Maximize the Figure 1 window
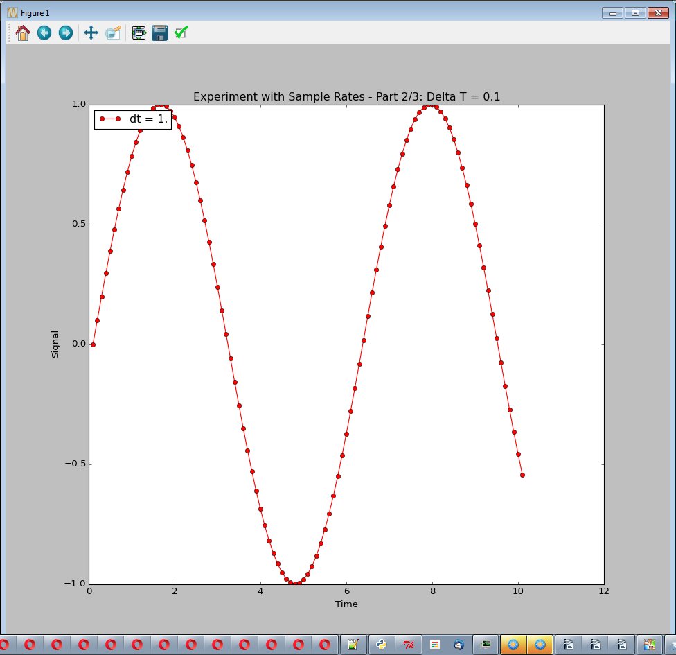The height and width of the screenshot is (655, 676). click(635, 13)
